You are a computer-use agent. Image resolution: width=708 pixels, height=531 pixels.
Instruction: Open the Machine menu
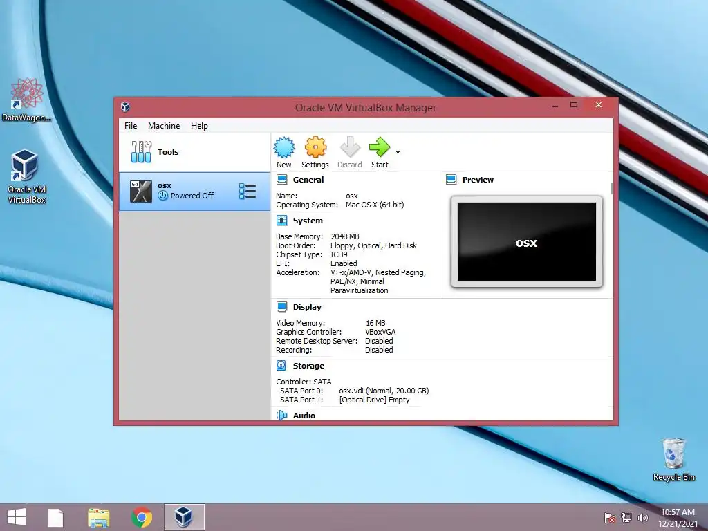tap(164, 126)
